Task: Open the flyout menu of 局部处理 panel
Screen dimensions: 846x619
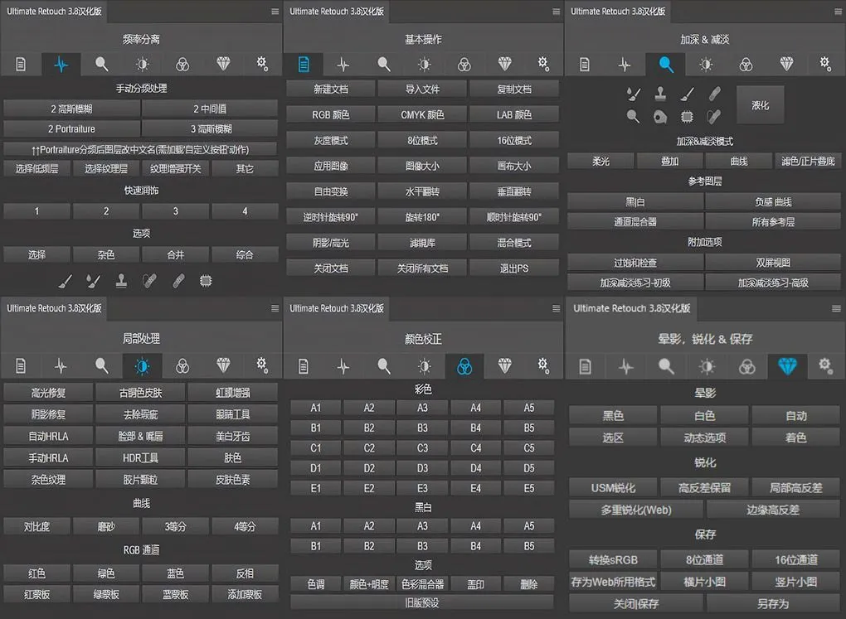Action: point(275,308)
